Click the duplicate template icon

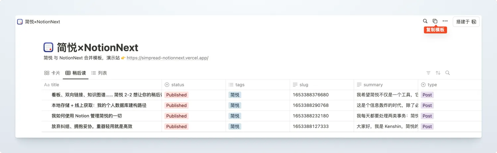point(435,21)
